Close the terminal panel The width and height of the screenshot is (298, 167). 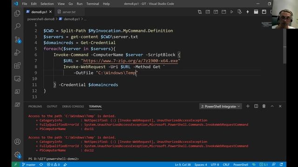click(280, 106)
